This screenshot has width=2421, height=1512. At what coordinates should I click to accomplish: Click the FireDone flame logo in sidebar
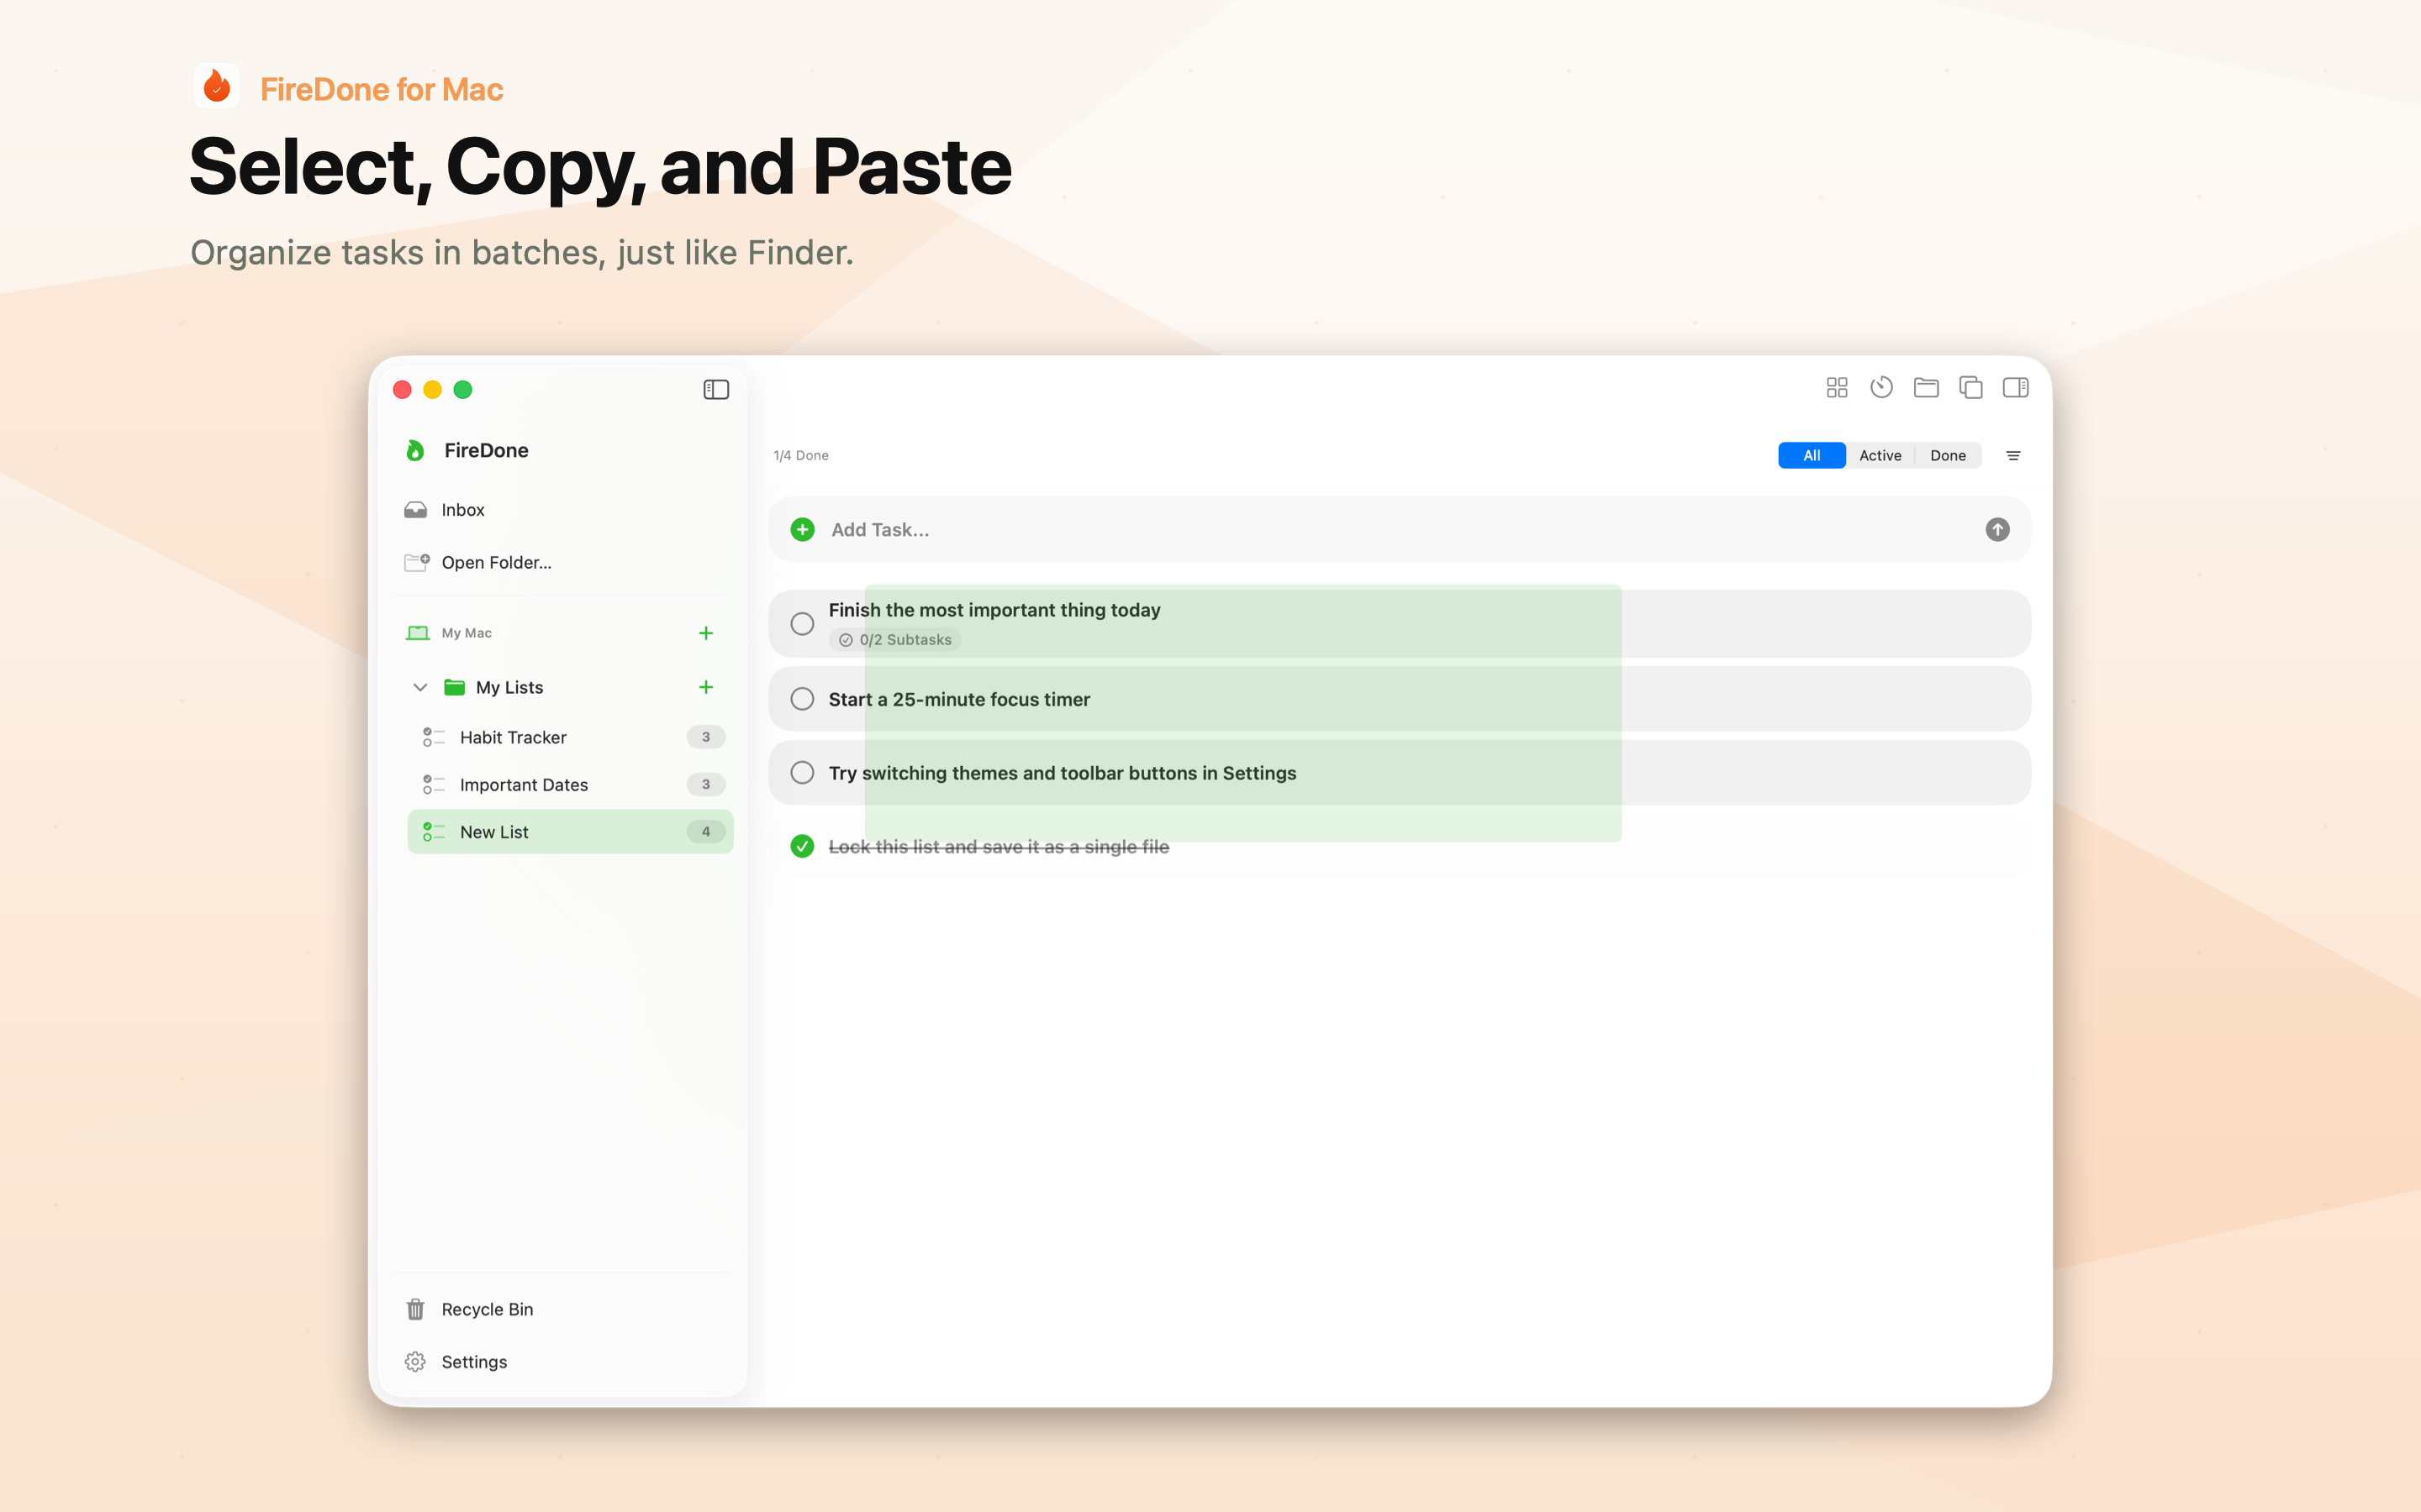pos(415,451)
